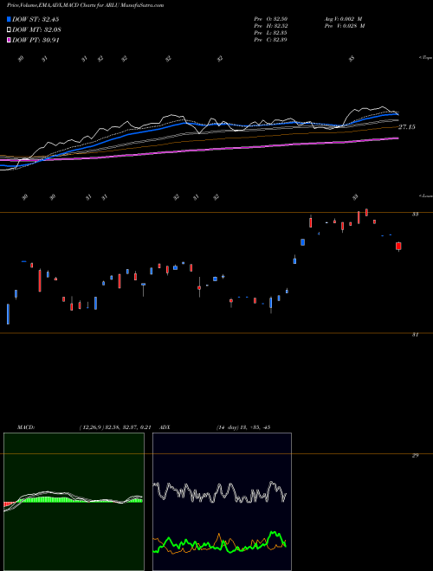The image size is (433, 571).
Task: Click the 'Pre H: 32.52' value
Action: (x=270, y=26)
